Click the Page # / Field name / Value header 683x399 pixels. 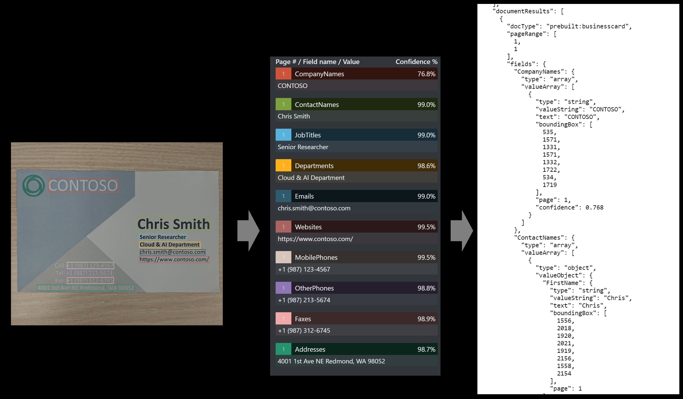point(317,62)
